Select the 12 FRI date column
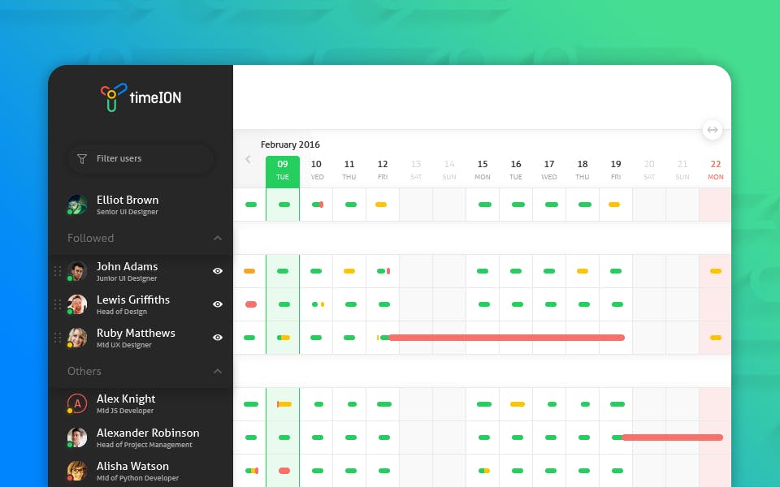The width and height of the screenshot is (780, 487). (x=383, y=170)
